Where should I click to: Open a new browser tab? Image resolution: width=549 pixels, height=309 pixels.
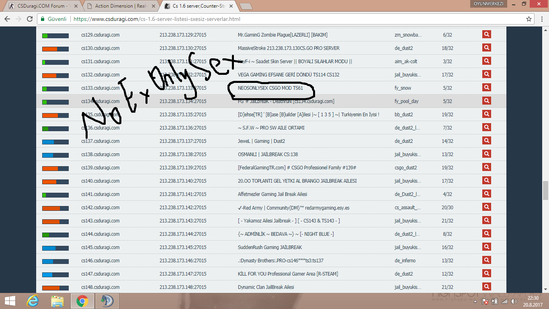[x=246, y=6]
